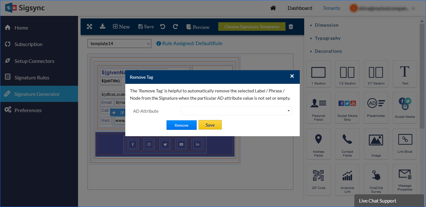426x207 pixels.
Task: Open the template14 selector dropdown
Action: (x=119, y=43)
